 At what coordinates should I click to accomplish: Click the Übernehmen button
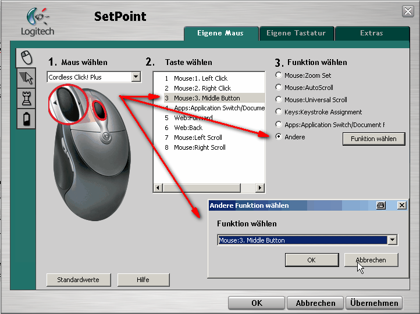[x=374, y=303]
